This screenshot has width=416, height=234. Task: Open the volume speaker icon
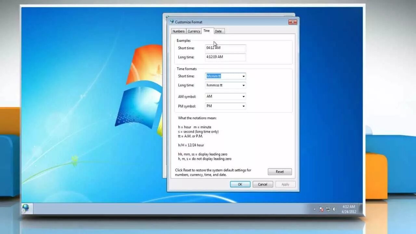click(x=335, y=209)
